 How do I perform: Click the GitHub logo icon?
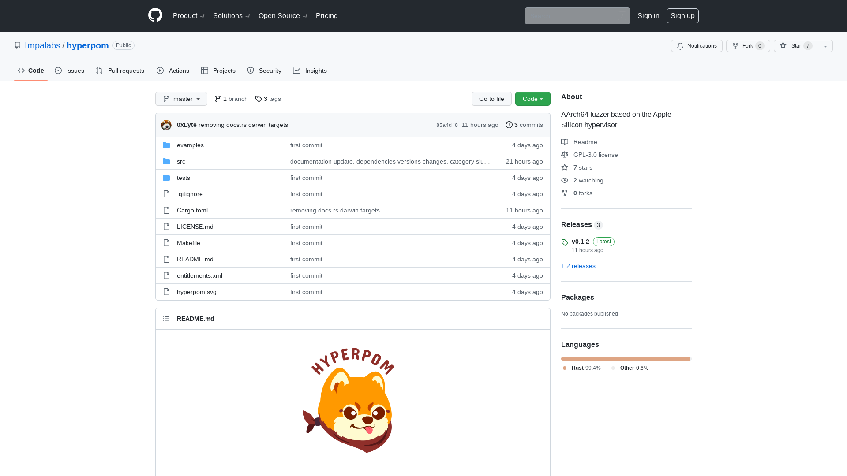[x=155, y=15]
